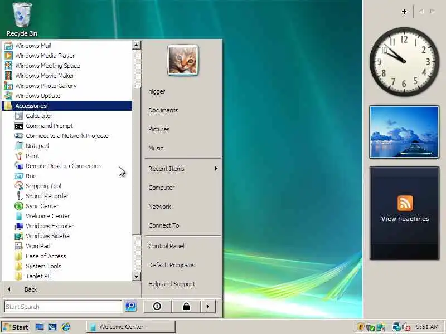The image size is (446, 334).
Task: Open Default Programs
Action: click(x=172, y=265)
